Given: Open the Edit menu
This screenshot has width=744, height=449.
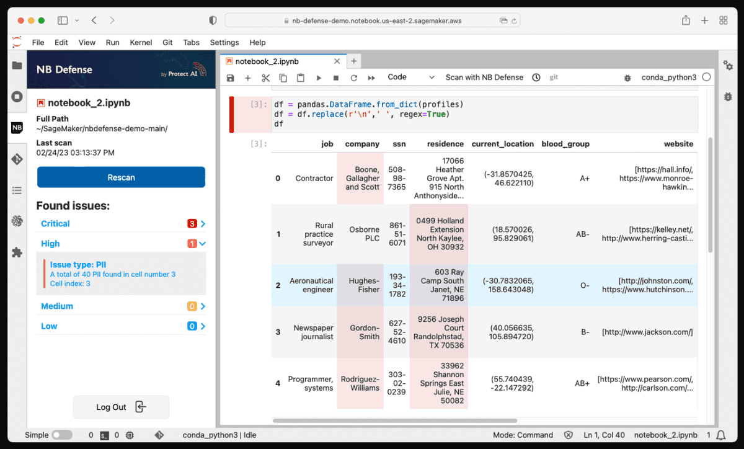Looking at the screenshot, I should click(x=61, y=42).
